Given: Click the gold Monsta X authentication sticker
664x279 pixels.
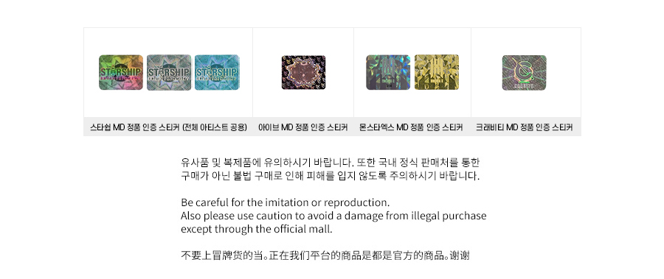Looking at the screenshot, I should [437, 72].
